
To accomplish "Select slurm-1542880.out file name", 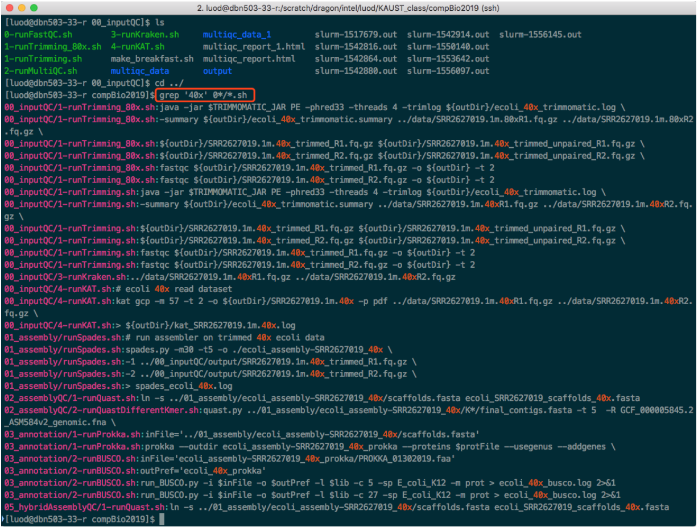I will tap(356, 71).
